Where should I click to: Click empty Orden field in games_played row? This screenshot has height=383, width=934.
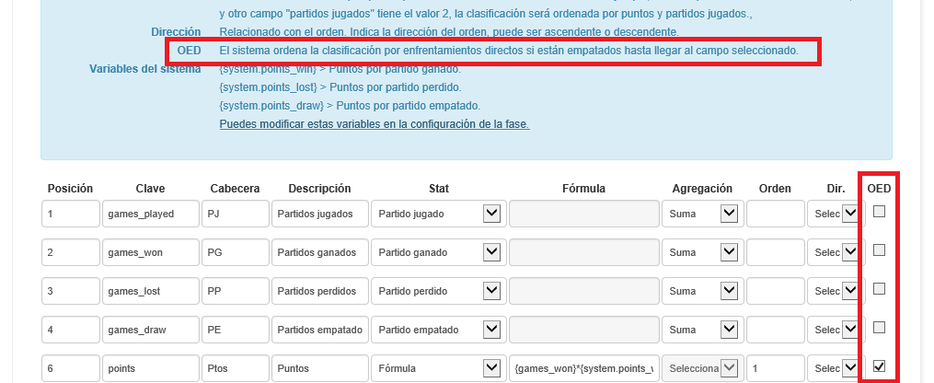(x=775, y=214)
